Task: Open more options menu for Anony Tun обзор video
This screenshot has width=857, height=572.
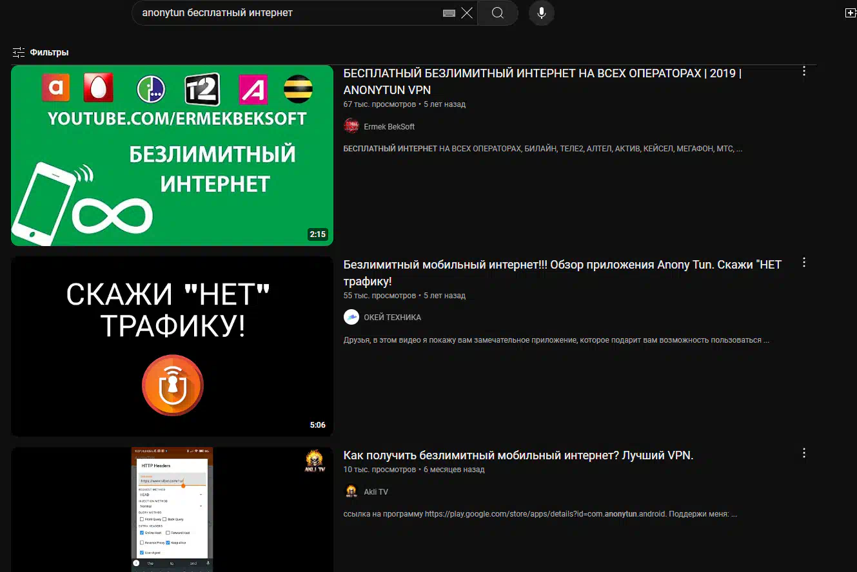Action: click(804, 263)
